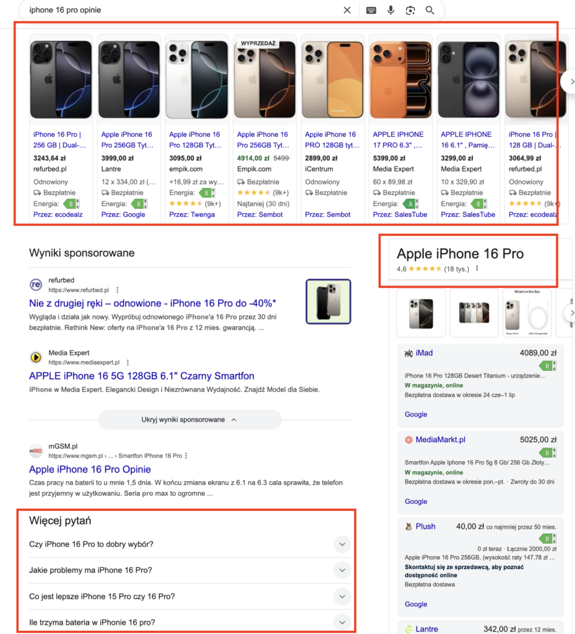Image resolution: width=575 pixels, height=634 pixels.
Task: Click 'Przez: Twenga' on empik.com card
Action: pos(192,215)
